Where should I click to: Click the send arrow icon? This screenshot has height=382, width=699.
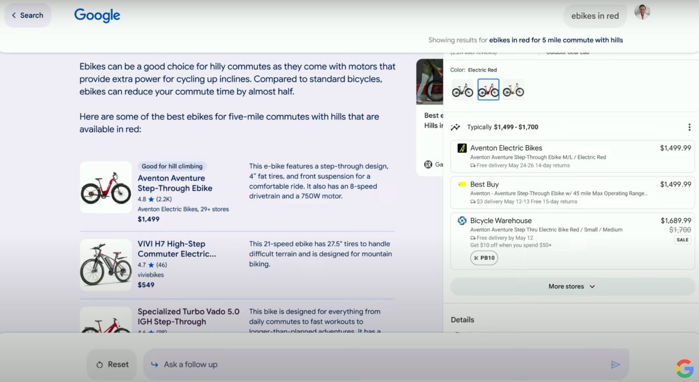pyautogui.click(x=615, y=365)
